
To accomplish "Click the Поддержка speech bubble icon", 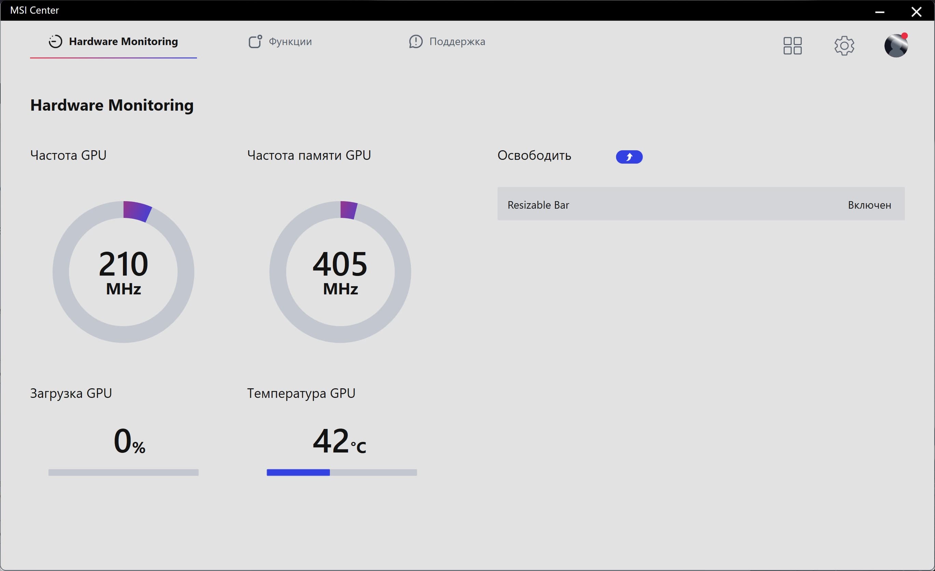I will [416, 41].
